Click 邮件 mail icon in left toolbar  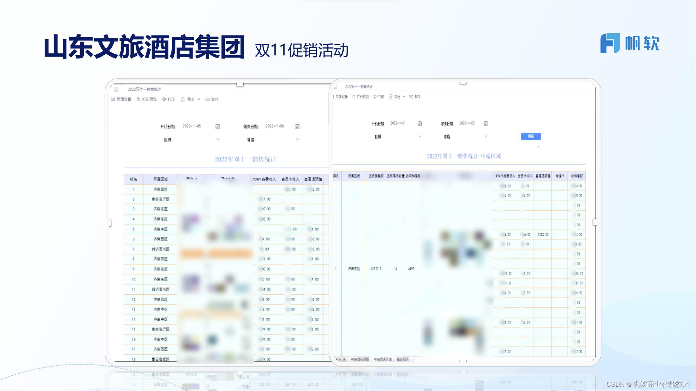click(208, 99)
